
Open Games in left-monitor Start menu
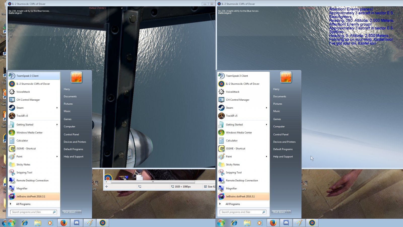(x=68, y=119)
